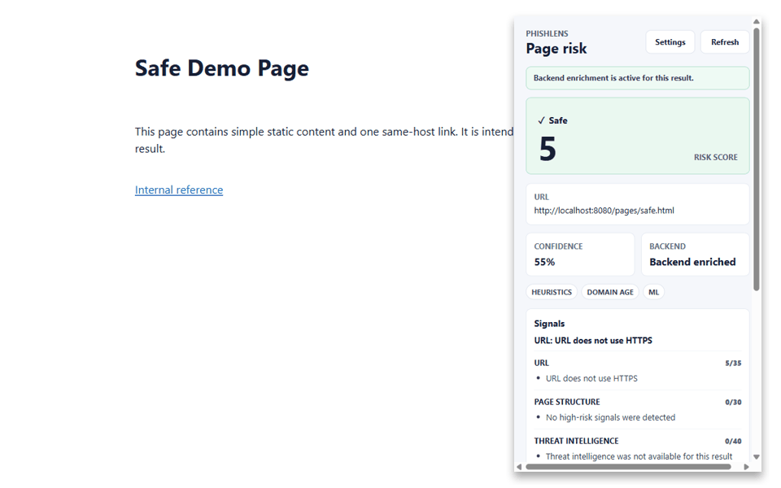Image resolution: width=781 pixels, height=488 pixels.
Task: Click the 0/40 threat intelligence score
Action: (733, 441)
